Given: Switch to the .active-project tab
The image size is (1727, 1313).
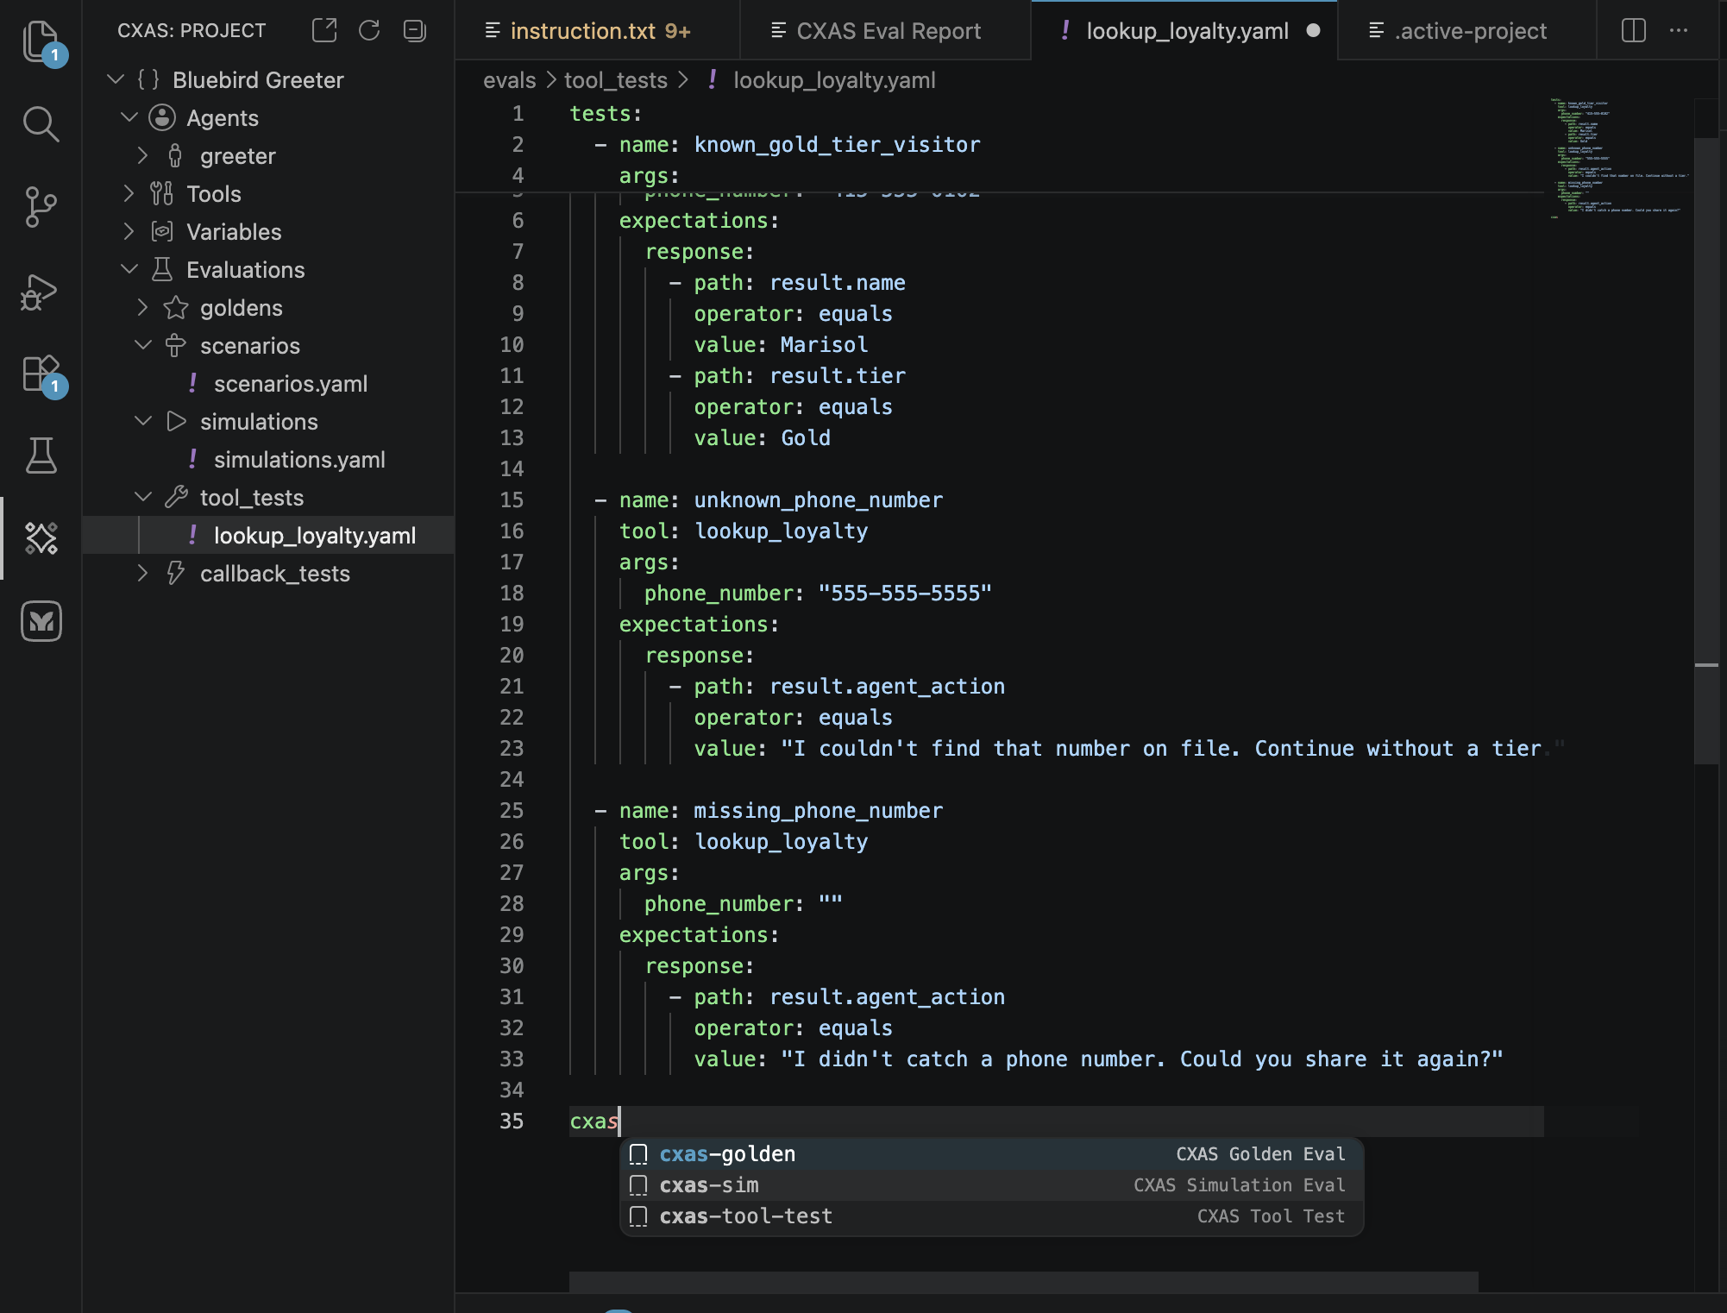Looking at the screenshot, I should (x=1468, y=31).
